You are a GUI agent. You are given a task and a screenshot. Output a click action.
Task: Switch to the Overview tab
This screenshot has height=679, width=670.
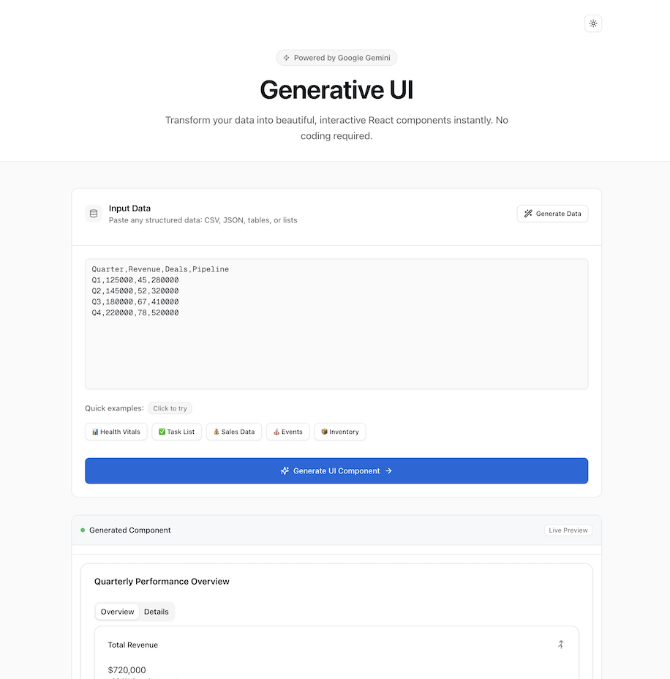[x=117, y=612]
